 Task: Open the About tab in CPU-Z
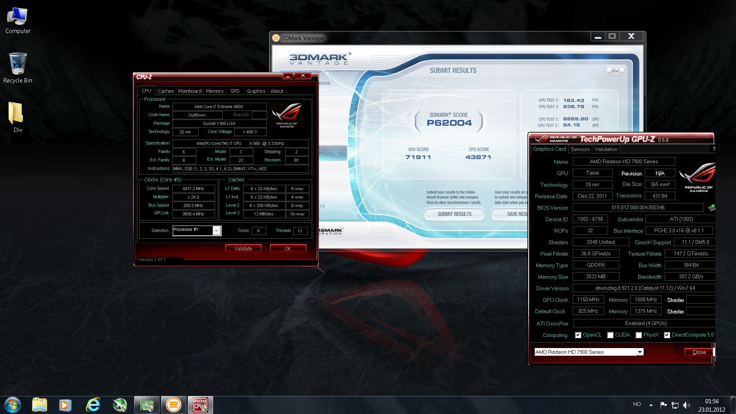[277, 91]
